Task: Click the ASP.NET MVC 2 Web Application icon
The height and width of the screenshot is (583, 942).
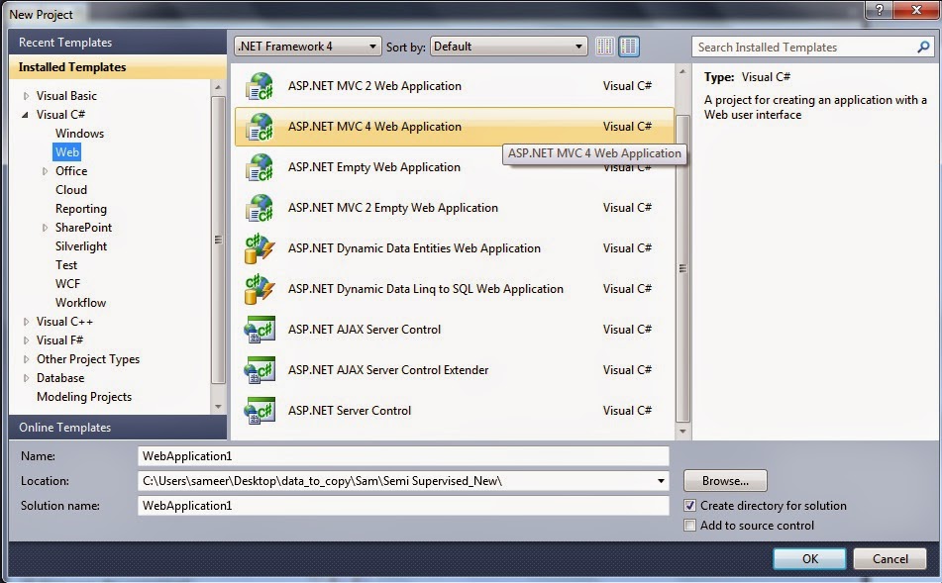Action: (x=260, y=86)
